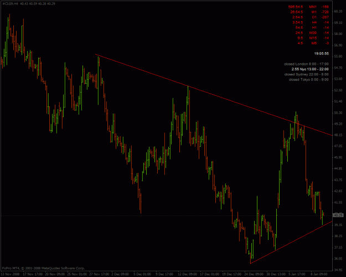Click the 44.85 price axis label

338,168
